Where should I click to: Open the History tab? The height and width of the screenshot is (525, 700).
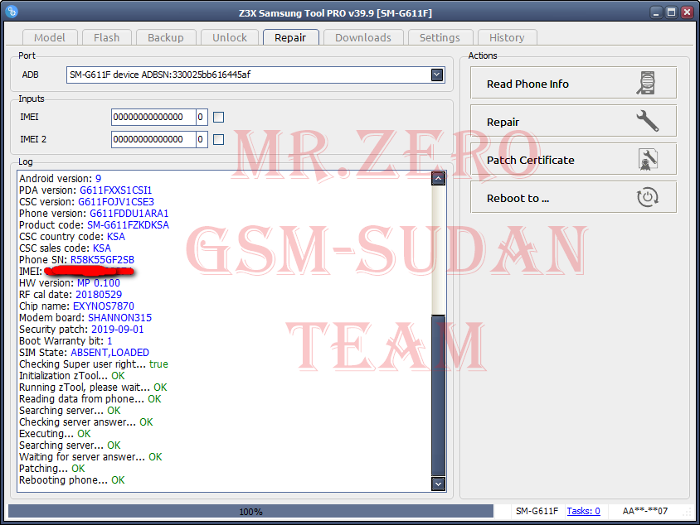(x=507, y=37)
